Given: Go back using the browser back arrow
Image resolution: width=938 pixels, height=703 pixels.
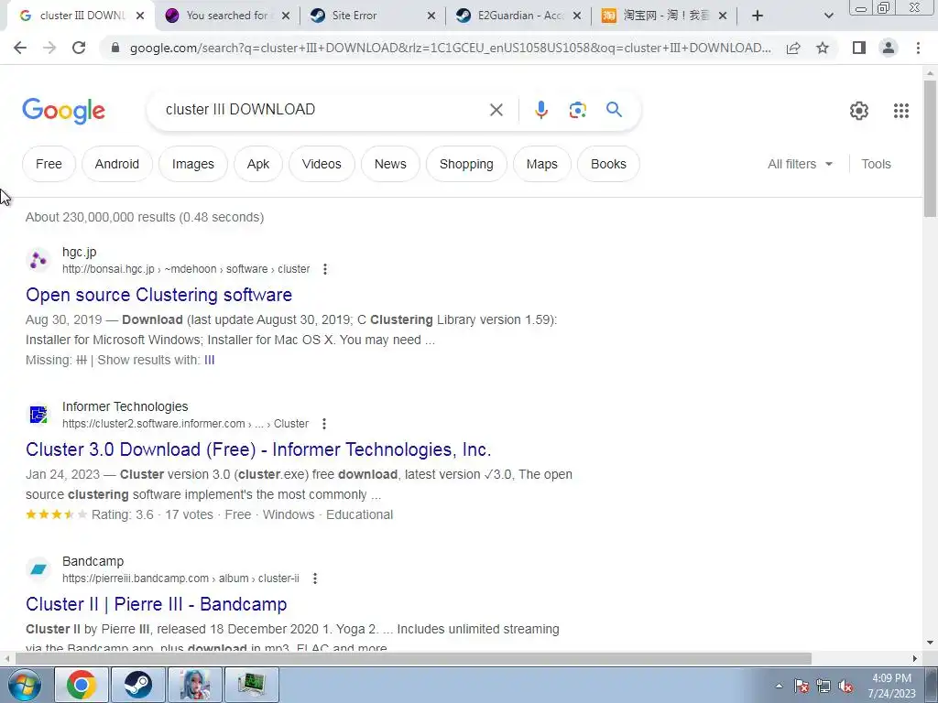Looking at the screenshot, I should 20,48.
